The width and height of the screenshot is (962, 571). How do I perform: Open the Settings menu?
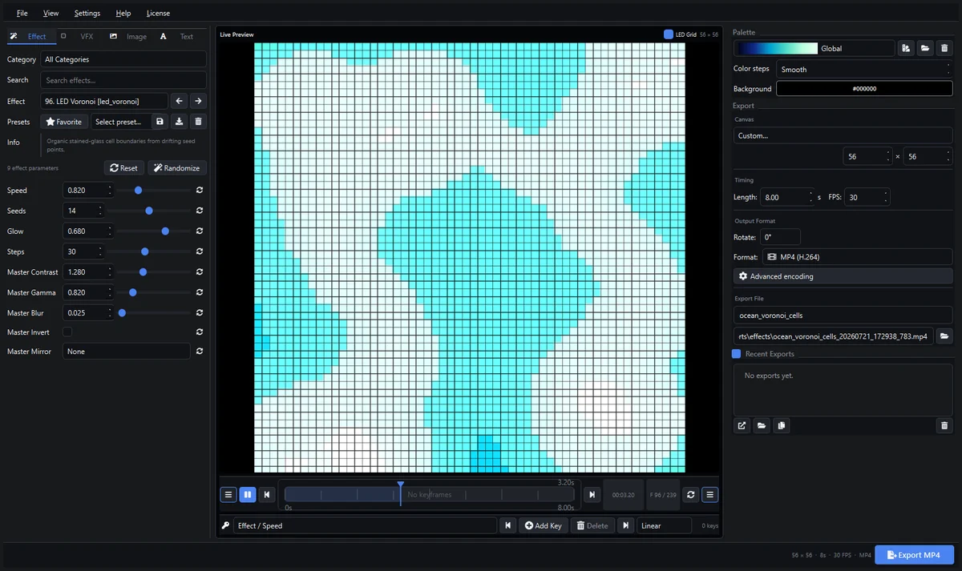click(x=87, y=13)
